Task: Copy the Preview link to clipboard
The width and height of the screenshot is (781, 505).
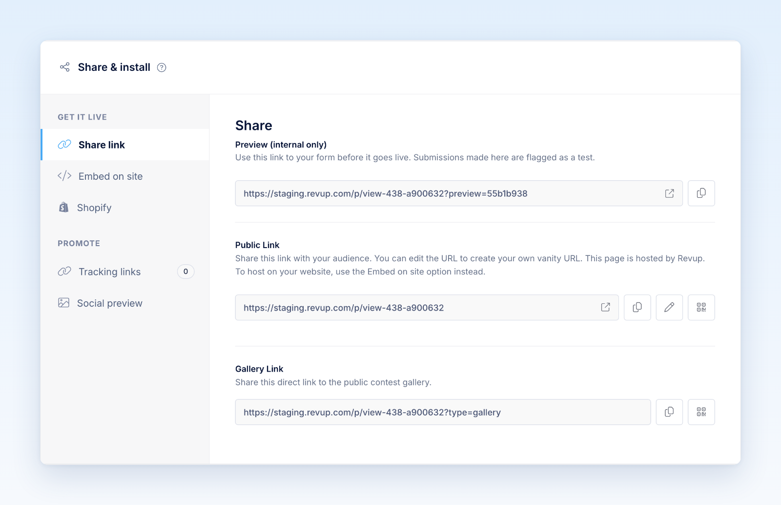Action: [701, 193]
